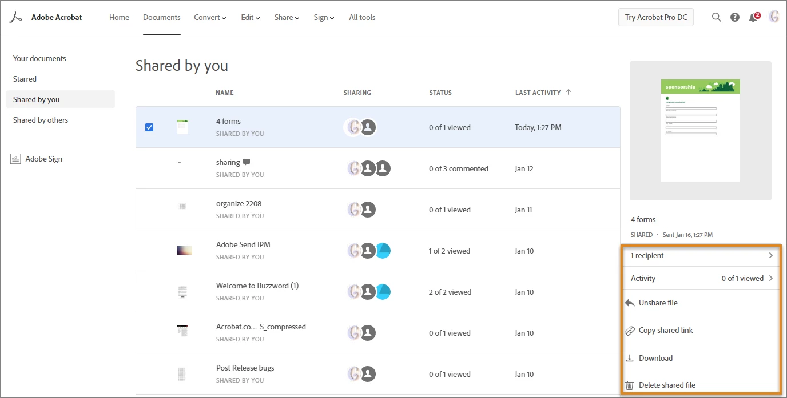
Task: Click status 0 of 3 commented
Action: point(459,168)
